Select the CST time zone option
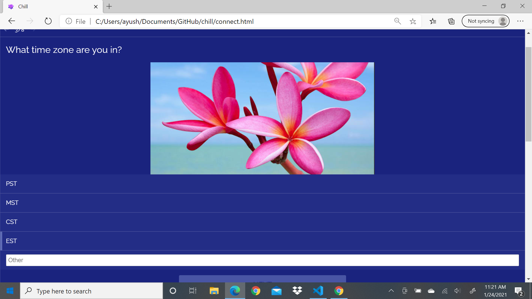Screen dimensions: 532x299 pyautogui.click(x=262, y=222)
